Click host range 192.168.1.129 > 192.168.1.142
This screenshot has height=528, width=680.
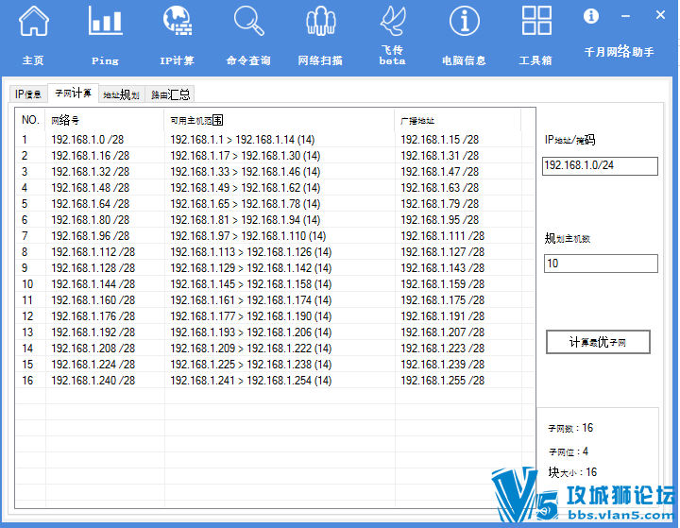(251, 268)
